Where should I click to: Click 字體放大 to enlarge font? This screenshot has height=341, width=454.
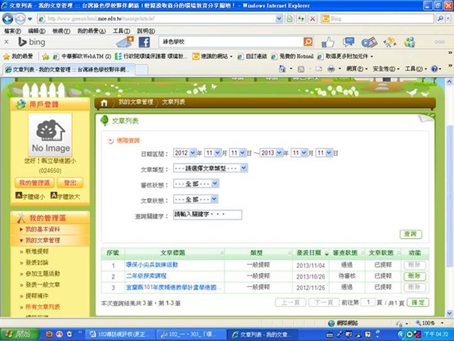click(65, 196)
